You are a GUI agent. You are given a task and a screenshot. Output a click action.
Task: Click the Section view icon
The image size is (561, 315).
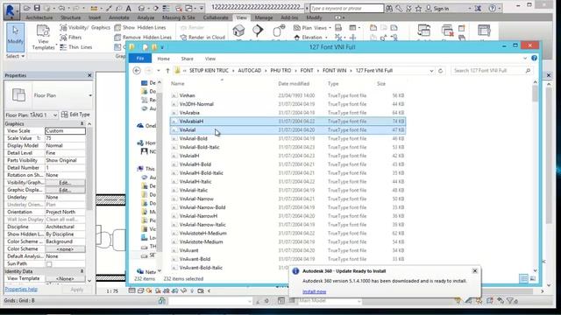pos(258,31)
